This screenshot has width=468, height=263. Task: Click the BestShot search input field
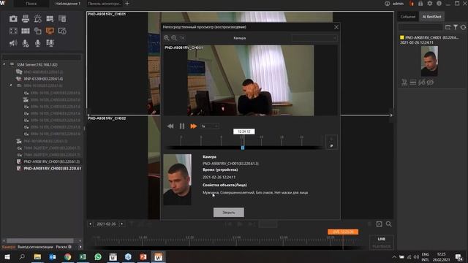click(420, 27)
